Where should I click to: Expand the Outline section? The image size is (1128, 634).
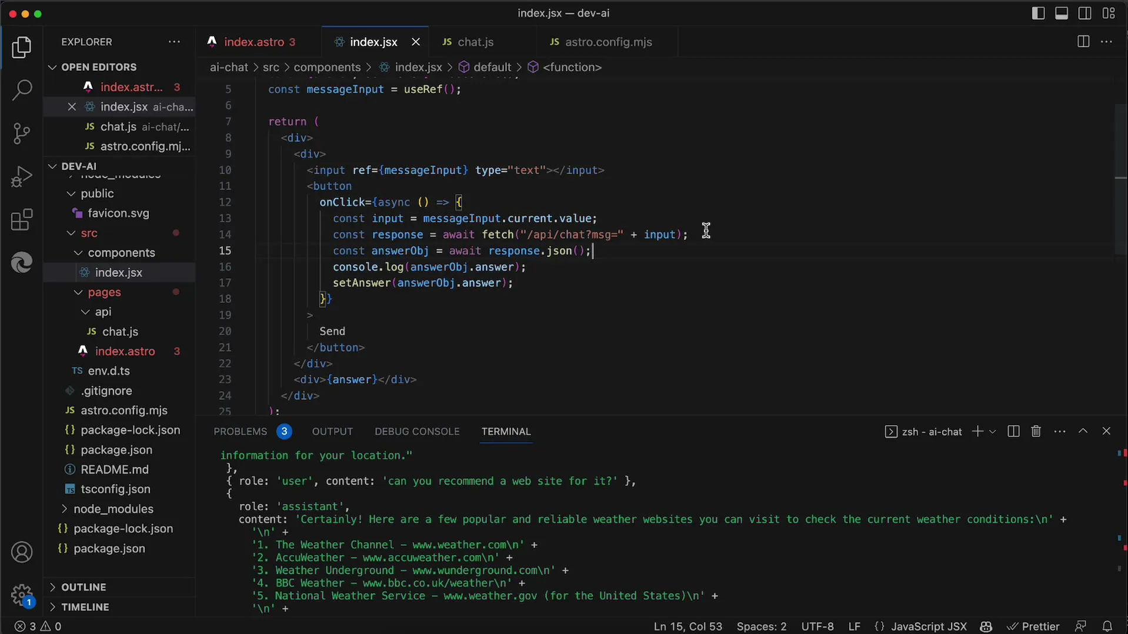(52, 587)
